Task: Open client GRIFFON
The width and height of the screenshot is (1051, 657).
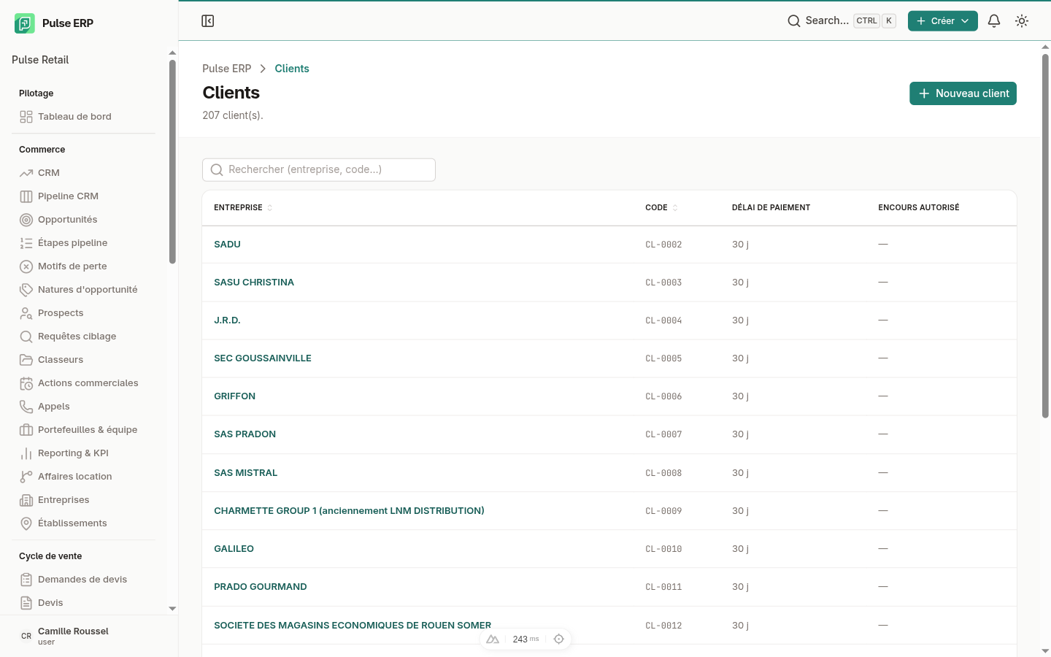Action: click(x=234, y=396)
